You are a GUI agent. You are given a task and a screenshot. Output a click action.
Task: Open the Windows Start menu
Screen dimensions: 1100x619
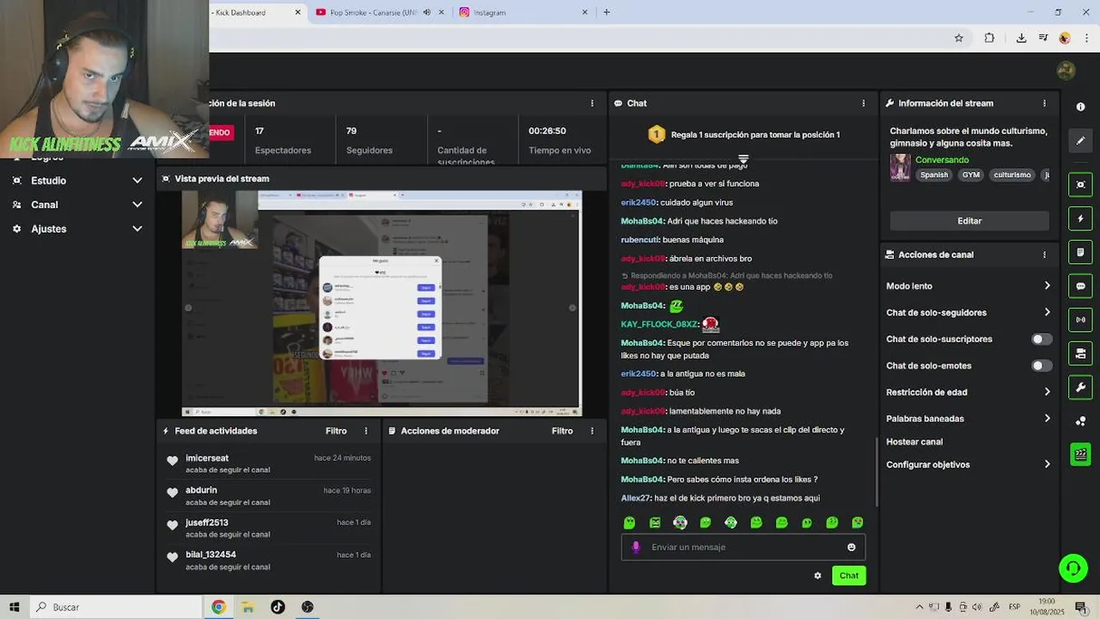coord(14,607)
